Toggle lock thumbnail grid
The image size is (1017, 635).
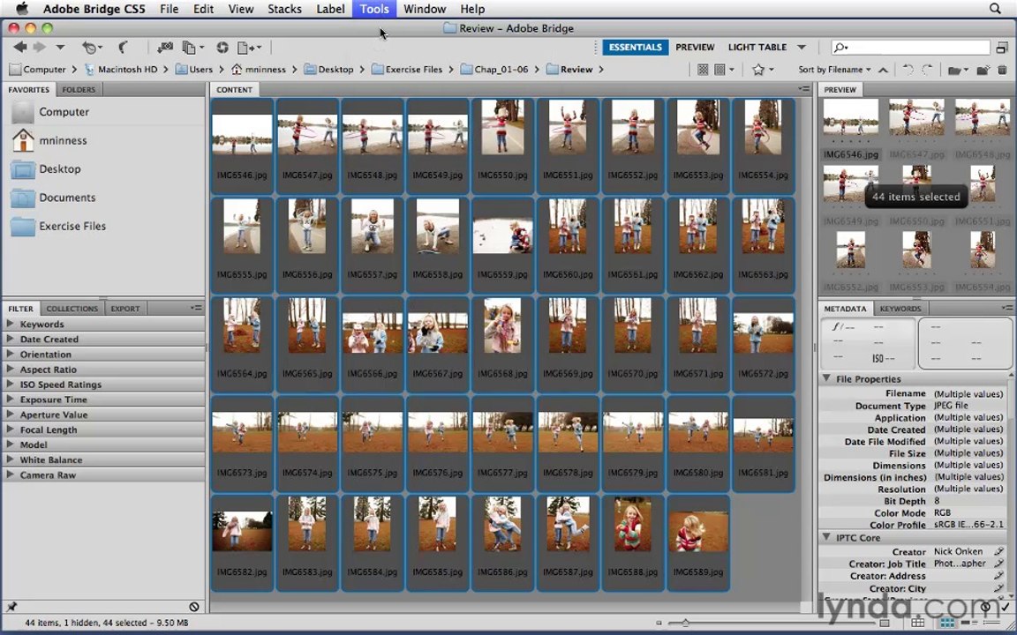(x=918, y=624)
